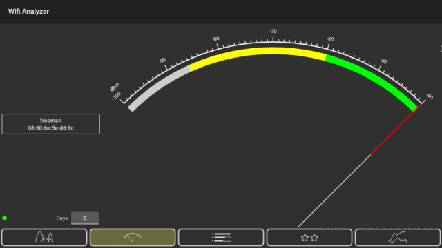Open the time graph view icon
This screenshot has height=248, width=442.
pos(398,237)
